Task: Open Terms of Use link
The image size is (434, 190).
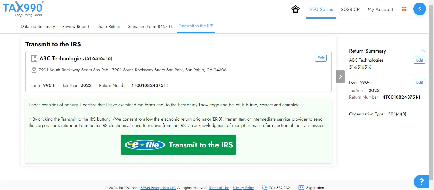Action: point(219,188)
